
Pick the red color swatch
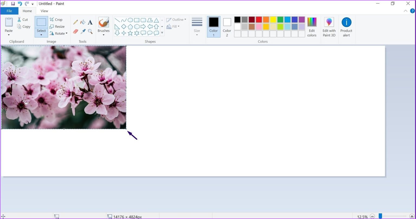tap(258, 19)
